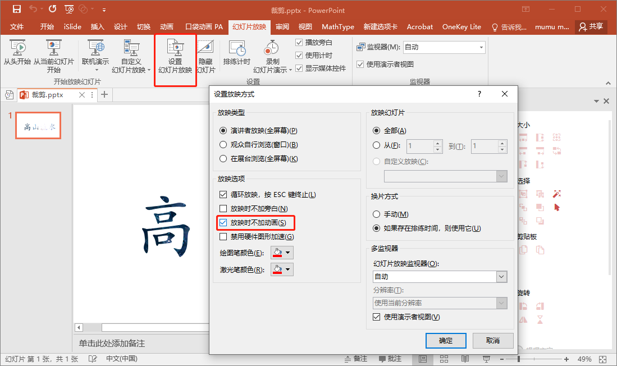Select slide 1 thumbnail
Viewport: 617px width, 366px height.
point(38,126)
